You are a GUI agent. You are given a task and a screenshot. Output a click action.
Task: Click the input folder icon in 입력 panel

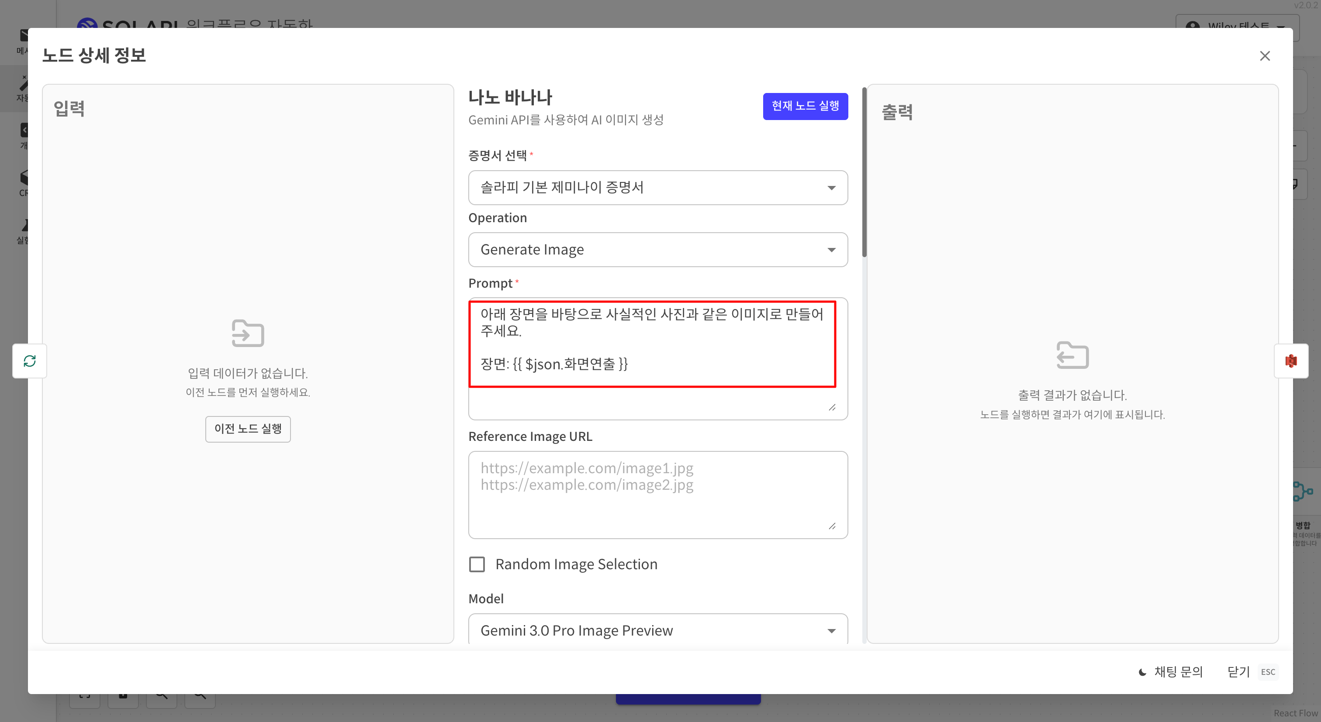click(248, 333)
